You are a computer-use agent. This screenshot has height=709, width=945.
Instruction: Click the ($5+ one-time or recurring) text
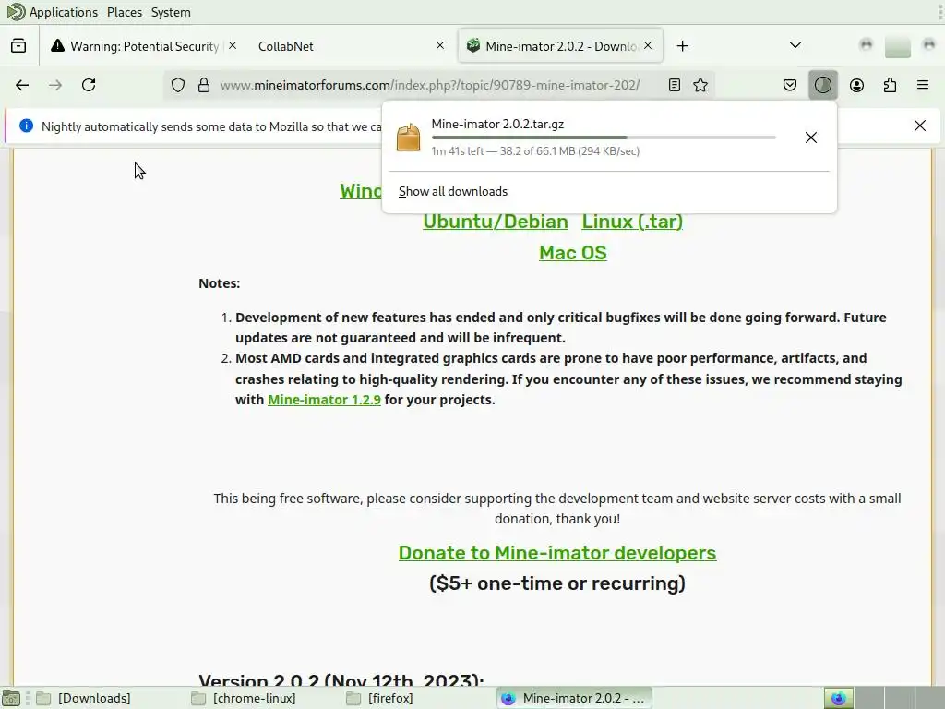pos(556,583)
